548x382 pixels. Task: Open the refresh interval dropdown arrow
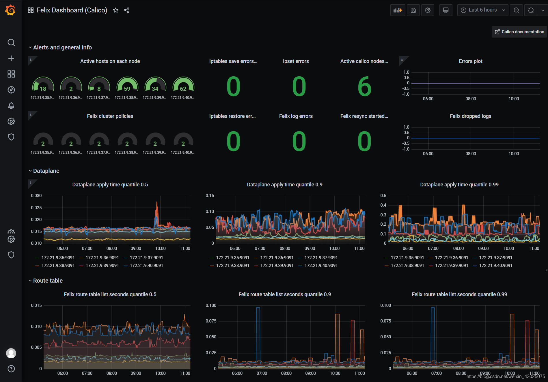[x=543, y=10]
